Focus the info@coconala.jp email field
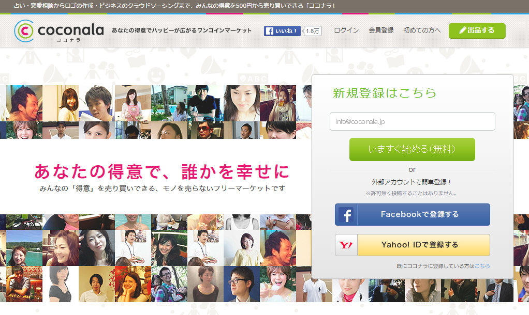529x315 pixels. (x=412, y=121)
